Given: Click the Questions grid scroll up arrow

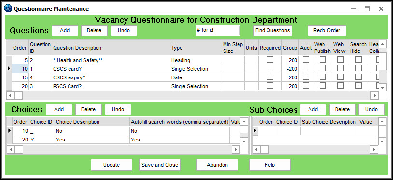Looking at the screenshot, I should 382,44.
